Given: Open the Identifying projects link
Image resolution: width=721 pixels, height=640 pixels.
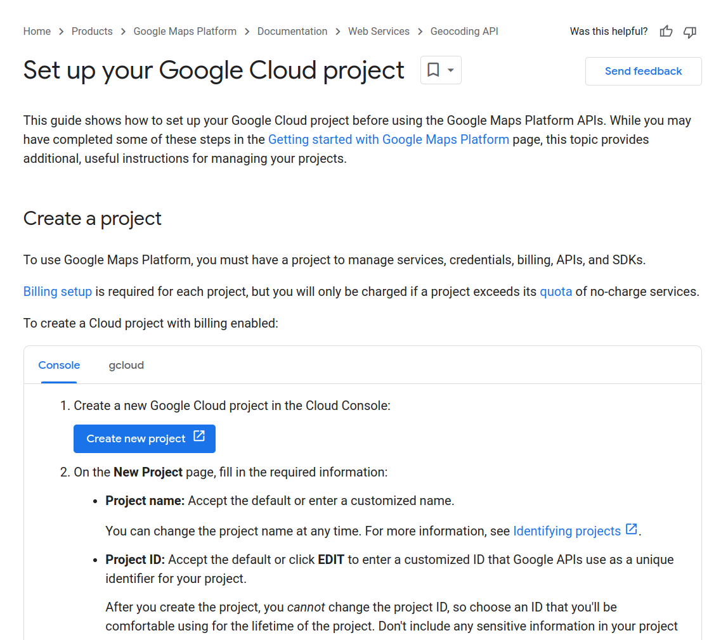Looking at the screenshot, I should (x=566, y=531).
